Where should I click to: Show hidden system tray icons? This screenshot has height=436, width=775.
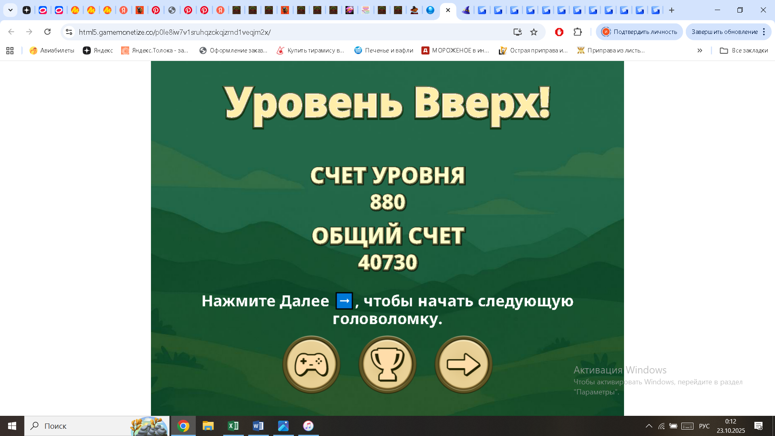click(x=649, y=426)
